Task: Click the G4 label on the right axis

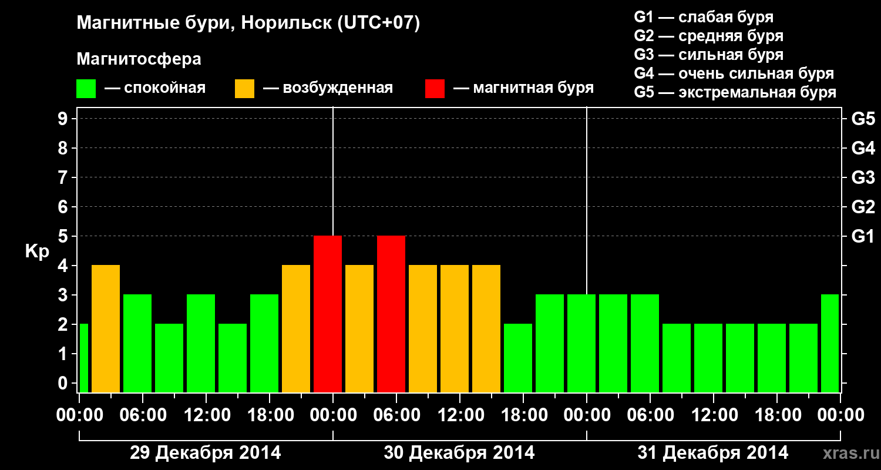Action: (863, 148)
